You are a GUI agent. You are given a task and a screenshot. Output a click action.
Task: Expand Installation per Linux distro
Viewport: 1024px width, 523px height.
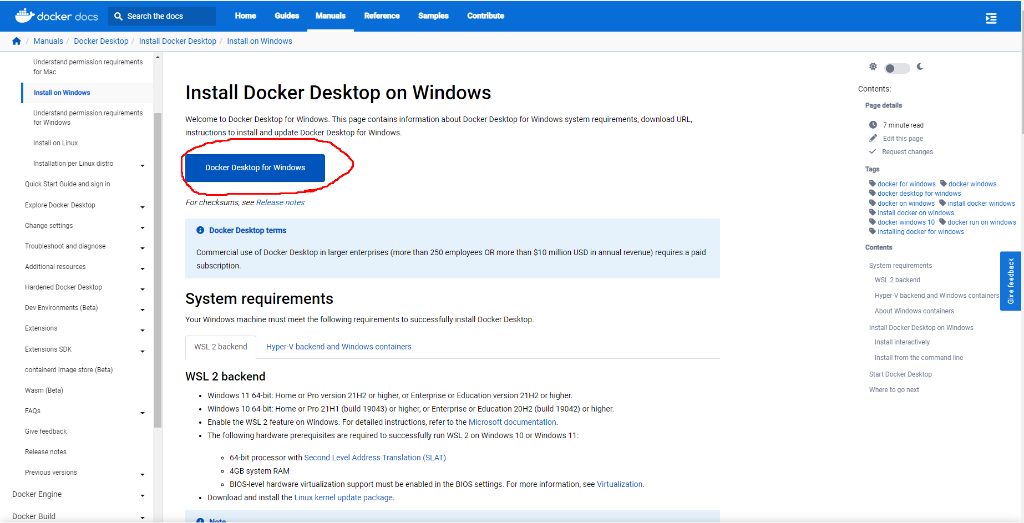pyautogui.click(x=143, y=165)
